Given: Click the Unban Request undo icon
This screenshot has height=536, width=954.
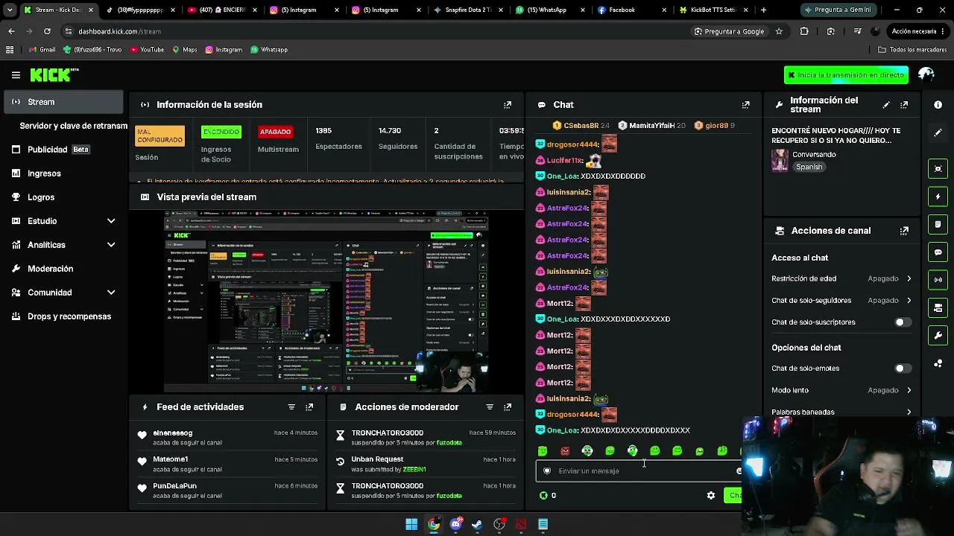Looking at the screenshot, I should click(341, 462).
